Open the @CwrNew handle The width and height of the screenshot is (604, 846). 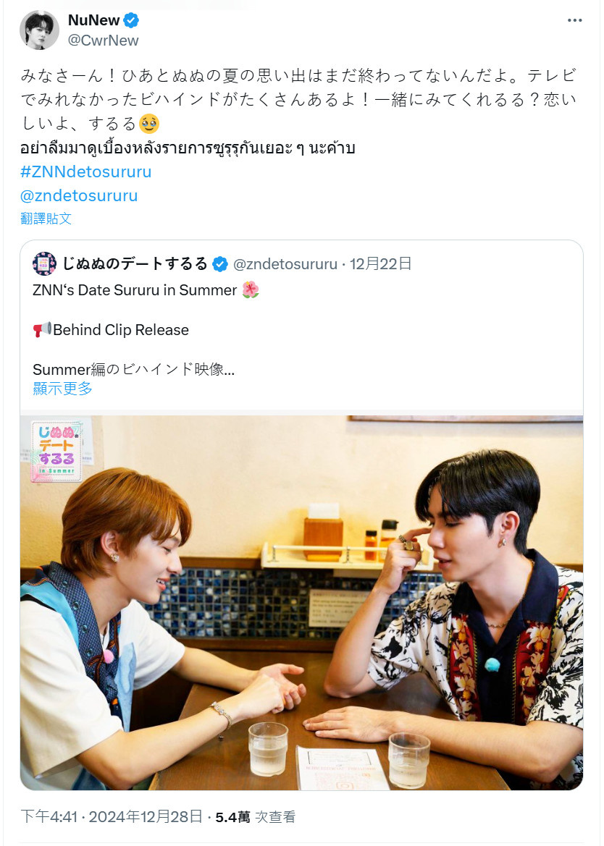103,41
